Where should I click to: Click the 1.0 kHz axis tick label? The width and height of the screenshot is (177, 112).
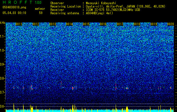(3, 50)
